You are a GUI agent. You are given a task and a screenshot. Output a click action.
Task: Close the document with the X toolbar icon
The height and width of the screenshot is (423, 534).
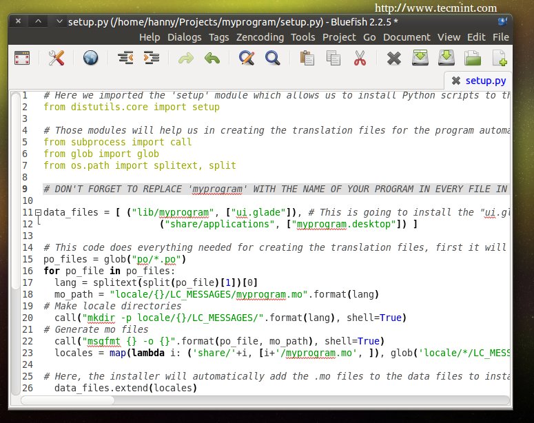click(393, 59)
